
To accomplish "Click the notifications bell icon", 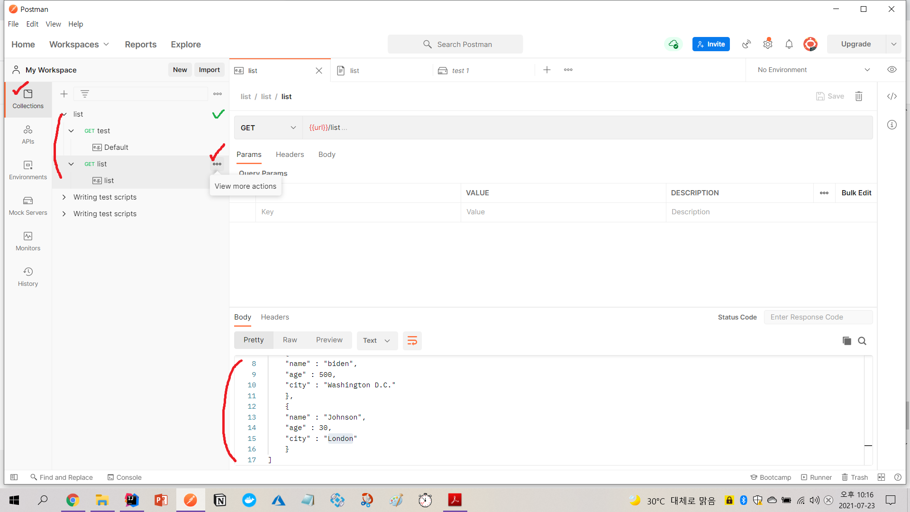I will pos(789,44).
